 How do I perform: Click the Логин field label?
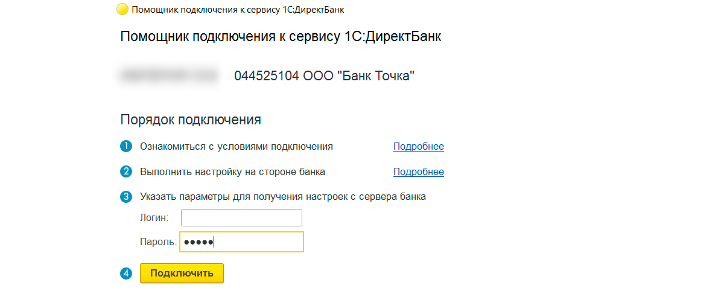(x=154, y=217)
